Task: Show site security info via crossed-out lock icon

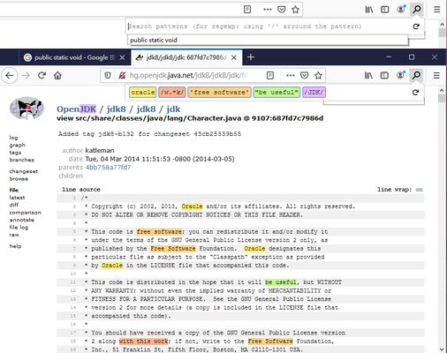Action: [122, 76]
